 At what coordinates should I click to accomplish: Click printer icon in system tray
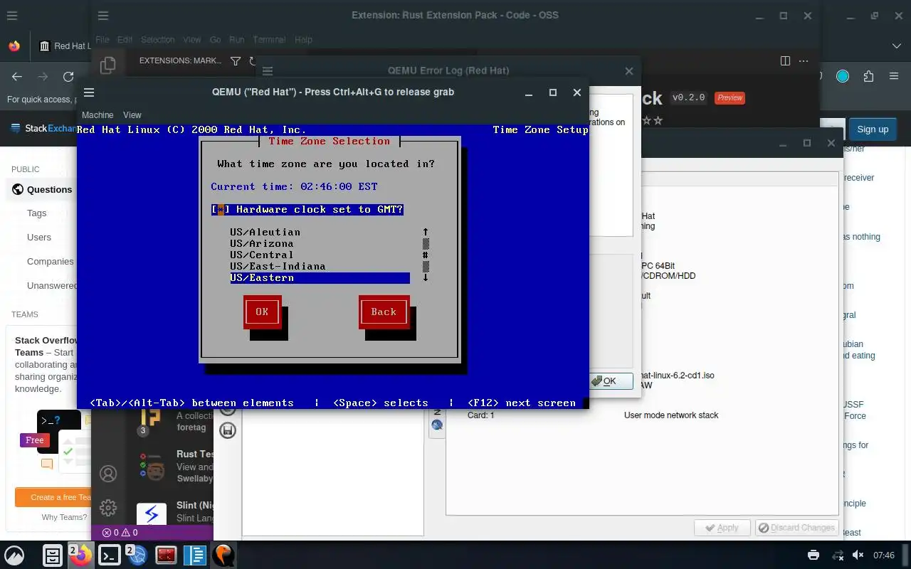point(813,555)
